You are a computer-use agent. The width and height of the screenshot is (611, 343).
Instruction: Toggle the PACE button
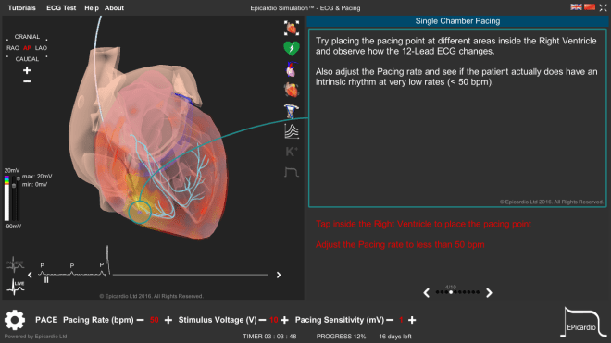point(46,320)
